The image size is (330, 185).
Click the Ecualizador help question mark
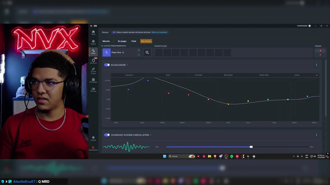tap(127, 65)
